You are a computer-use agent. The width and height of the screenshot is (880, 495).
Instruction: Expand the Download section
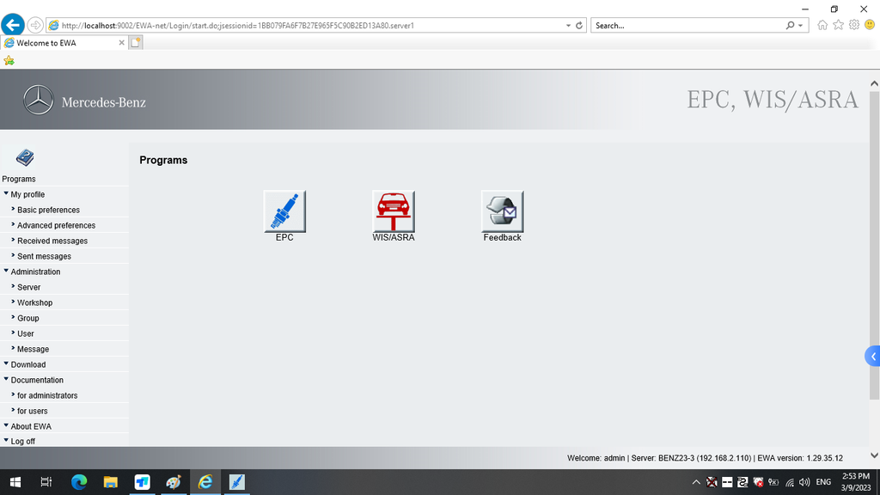28,364
